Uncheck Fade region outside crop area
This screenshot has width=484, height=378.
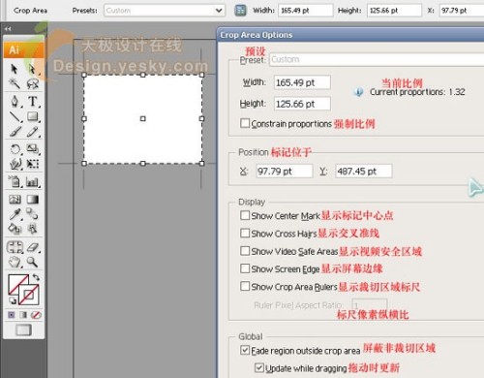245,350
